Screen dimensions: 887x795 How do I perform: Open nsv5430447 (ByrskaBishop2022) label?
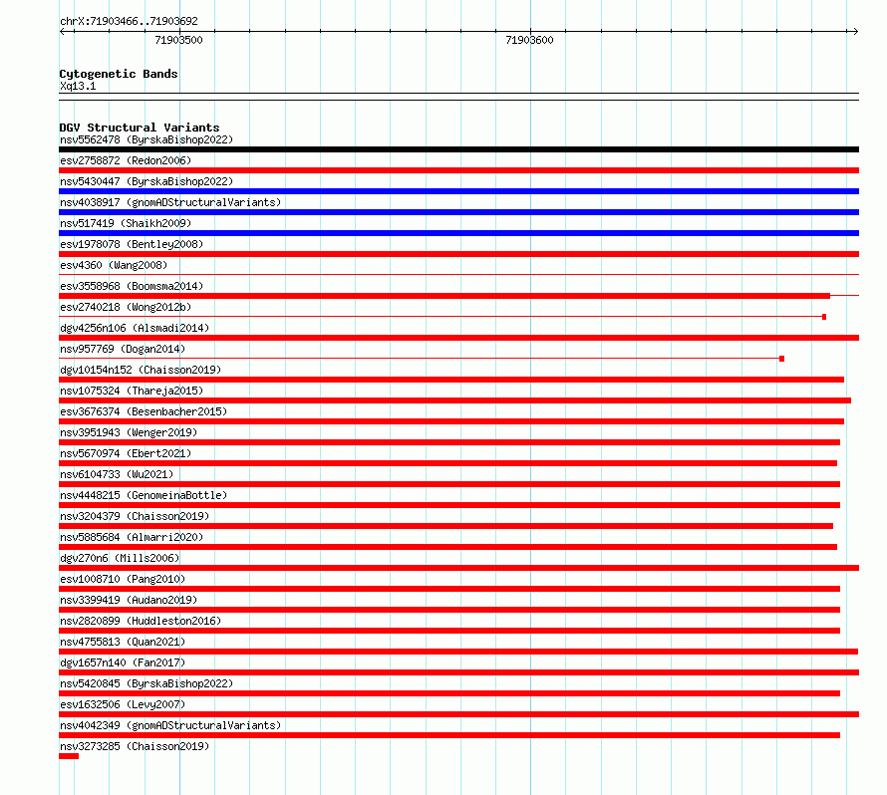147,181
